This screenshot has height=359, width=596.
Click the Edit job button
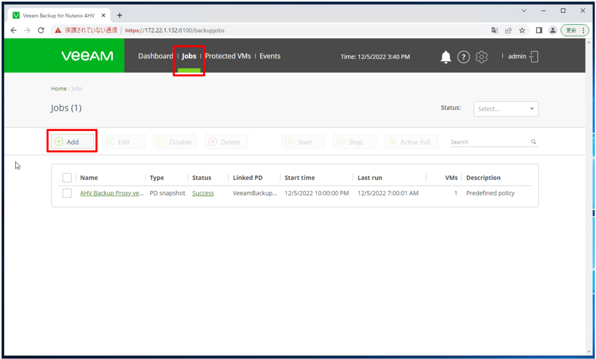(124, 142)
